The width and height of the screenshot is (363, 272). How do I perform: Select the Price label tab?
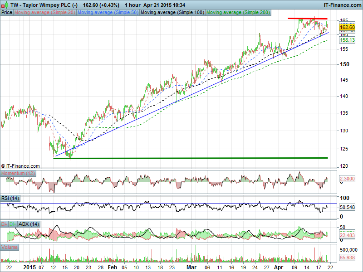pos(7,13)
